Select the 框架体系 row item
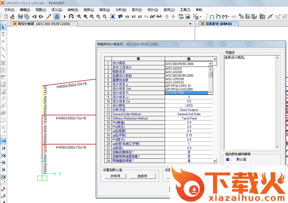This screenshot has height=203, width=288. coord(138,72)
